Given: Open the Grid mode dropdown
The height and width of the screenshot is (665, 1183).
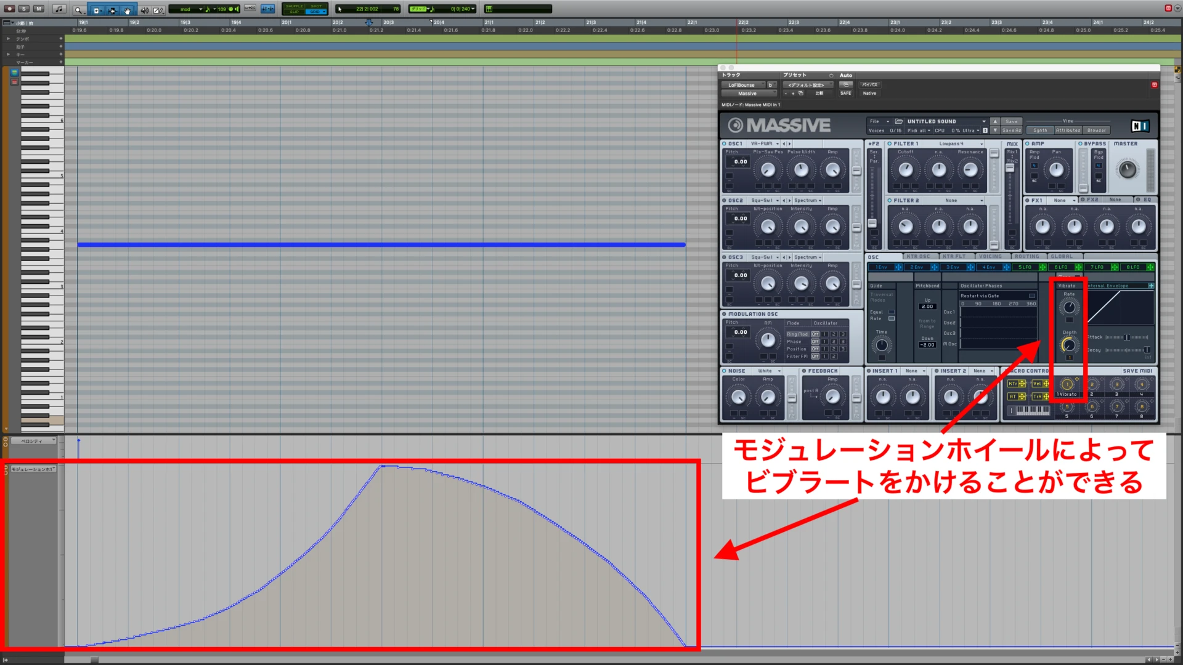Looking at the screenshot, I should (x=316, y=12).
